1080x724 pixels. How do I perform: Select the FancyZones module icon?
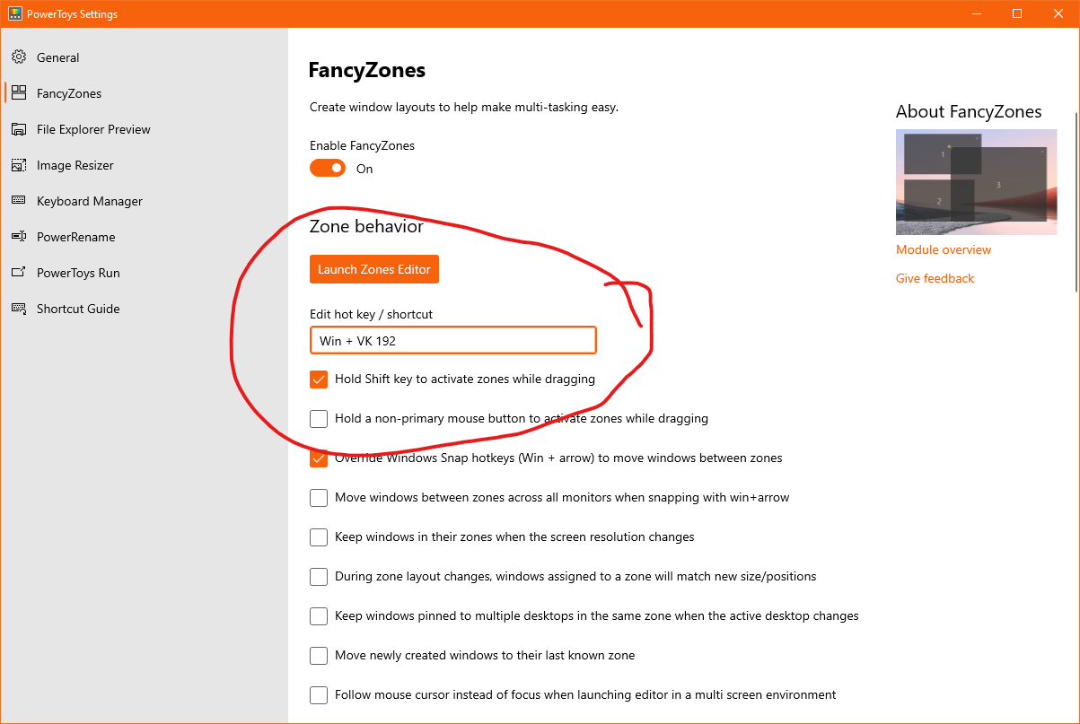point(17,92)
